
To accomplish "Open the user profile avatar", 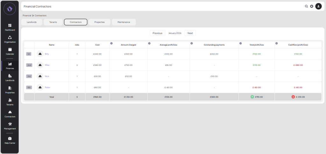I will pos(318,6).
